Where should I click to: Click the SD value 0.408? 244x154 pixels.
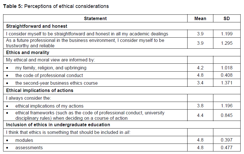(x=227, y=75)
